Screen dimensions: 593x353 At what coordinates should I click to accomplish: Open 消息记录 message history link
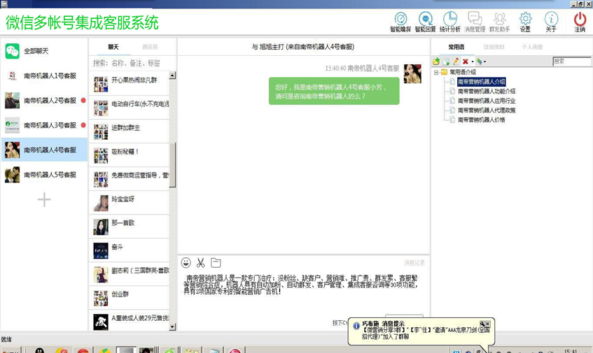(x=414, y=262)
